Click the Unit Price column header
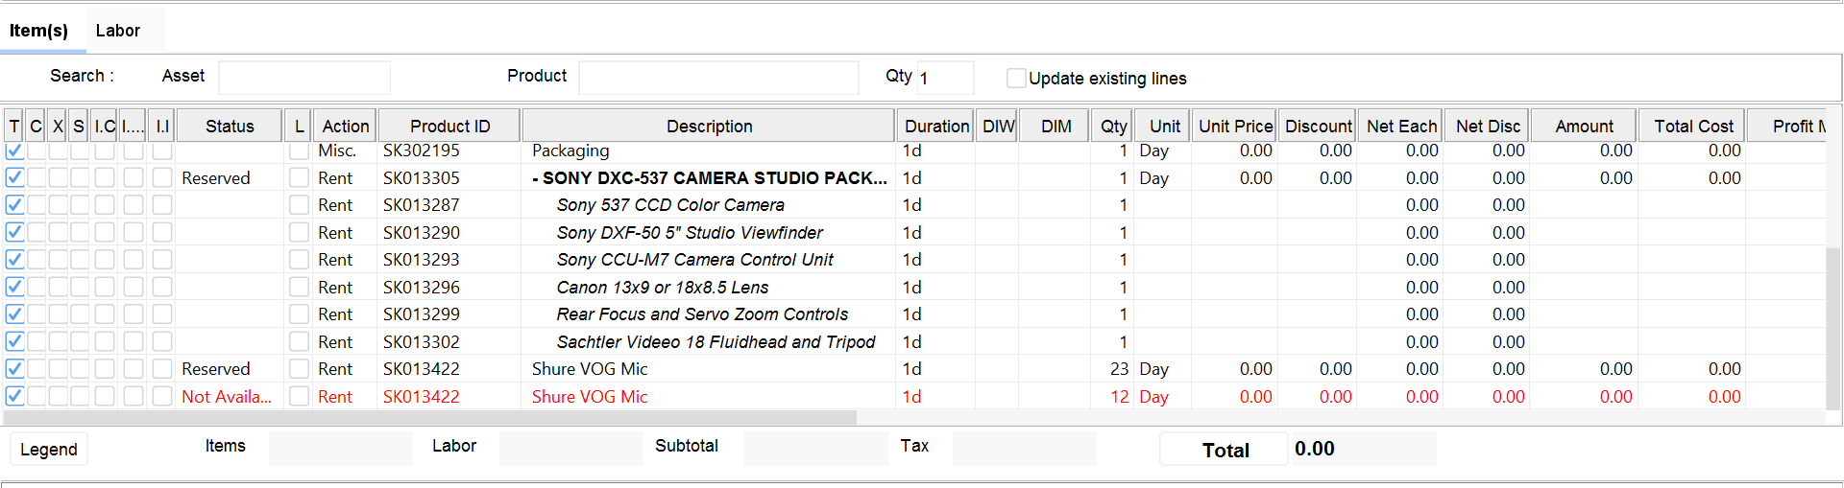Screen dimensions: 1844x488 coord(1235,127)
